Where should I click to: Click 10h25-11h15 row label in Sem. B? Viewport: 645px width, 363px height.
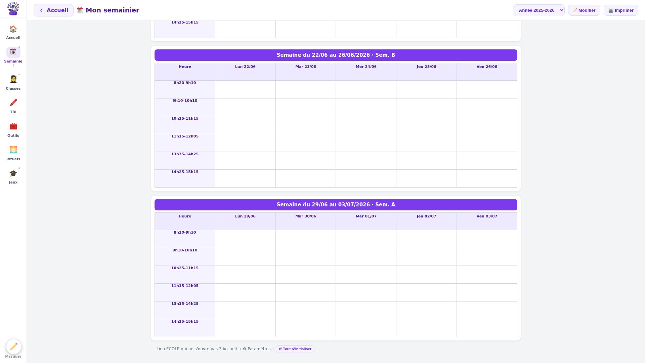[185, 125]
